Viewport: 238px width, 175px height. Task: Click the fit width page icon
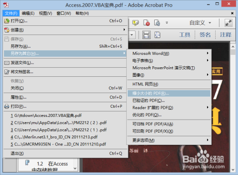(146, 35)
